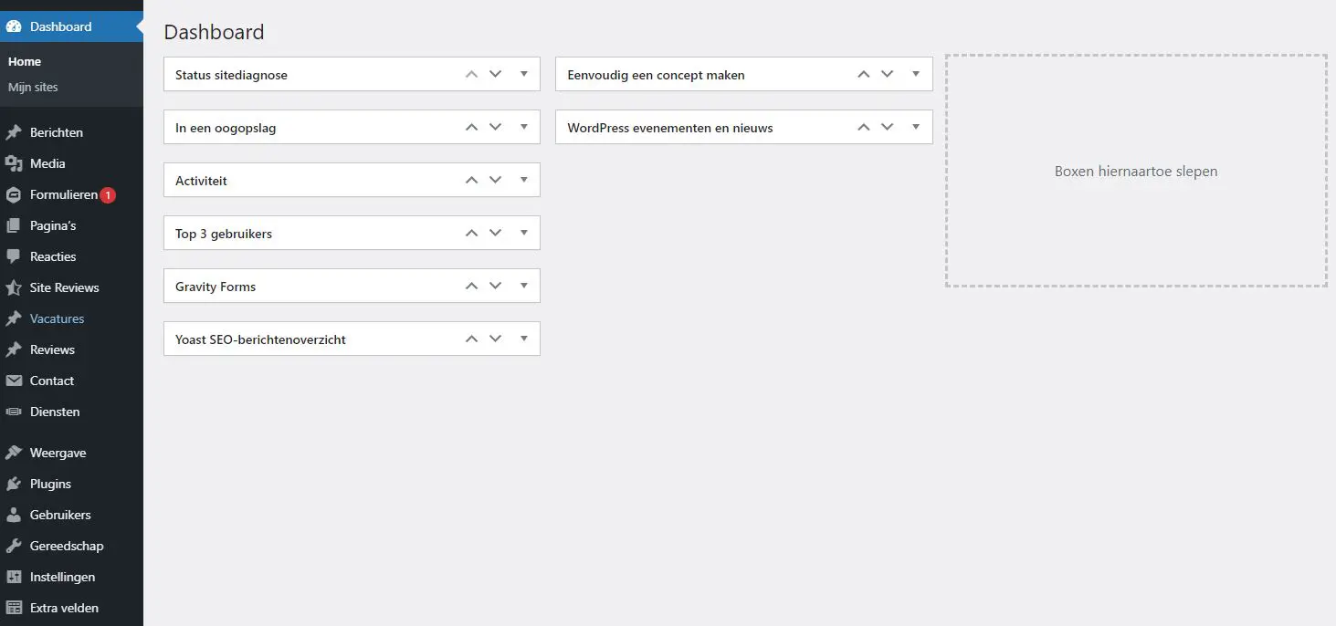Open the Berichten menu item
The image size is (1336, 626).
pyautogui.click(x=57, y=132)
